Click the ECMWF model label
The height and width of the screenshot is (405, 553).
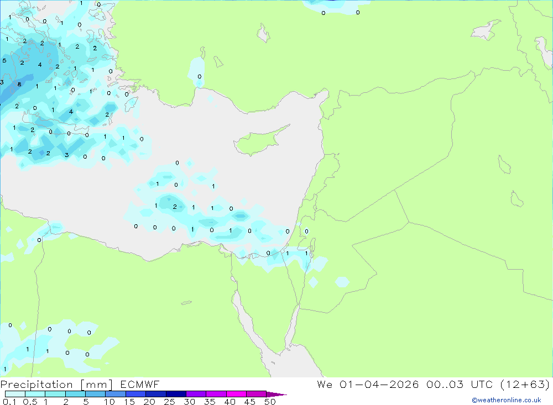[x=140, y=384]
